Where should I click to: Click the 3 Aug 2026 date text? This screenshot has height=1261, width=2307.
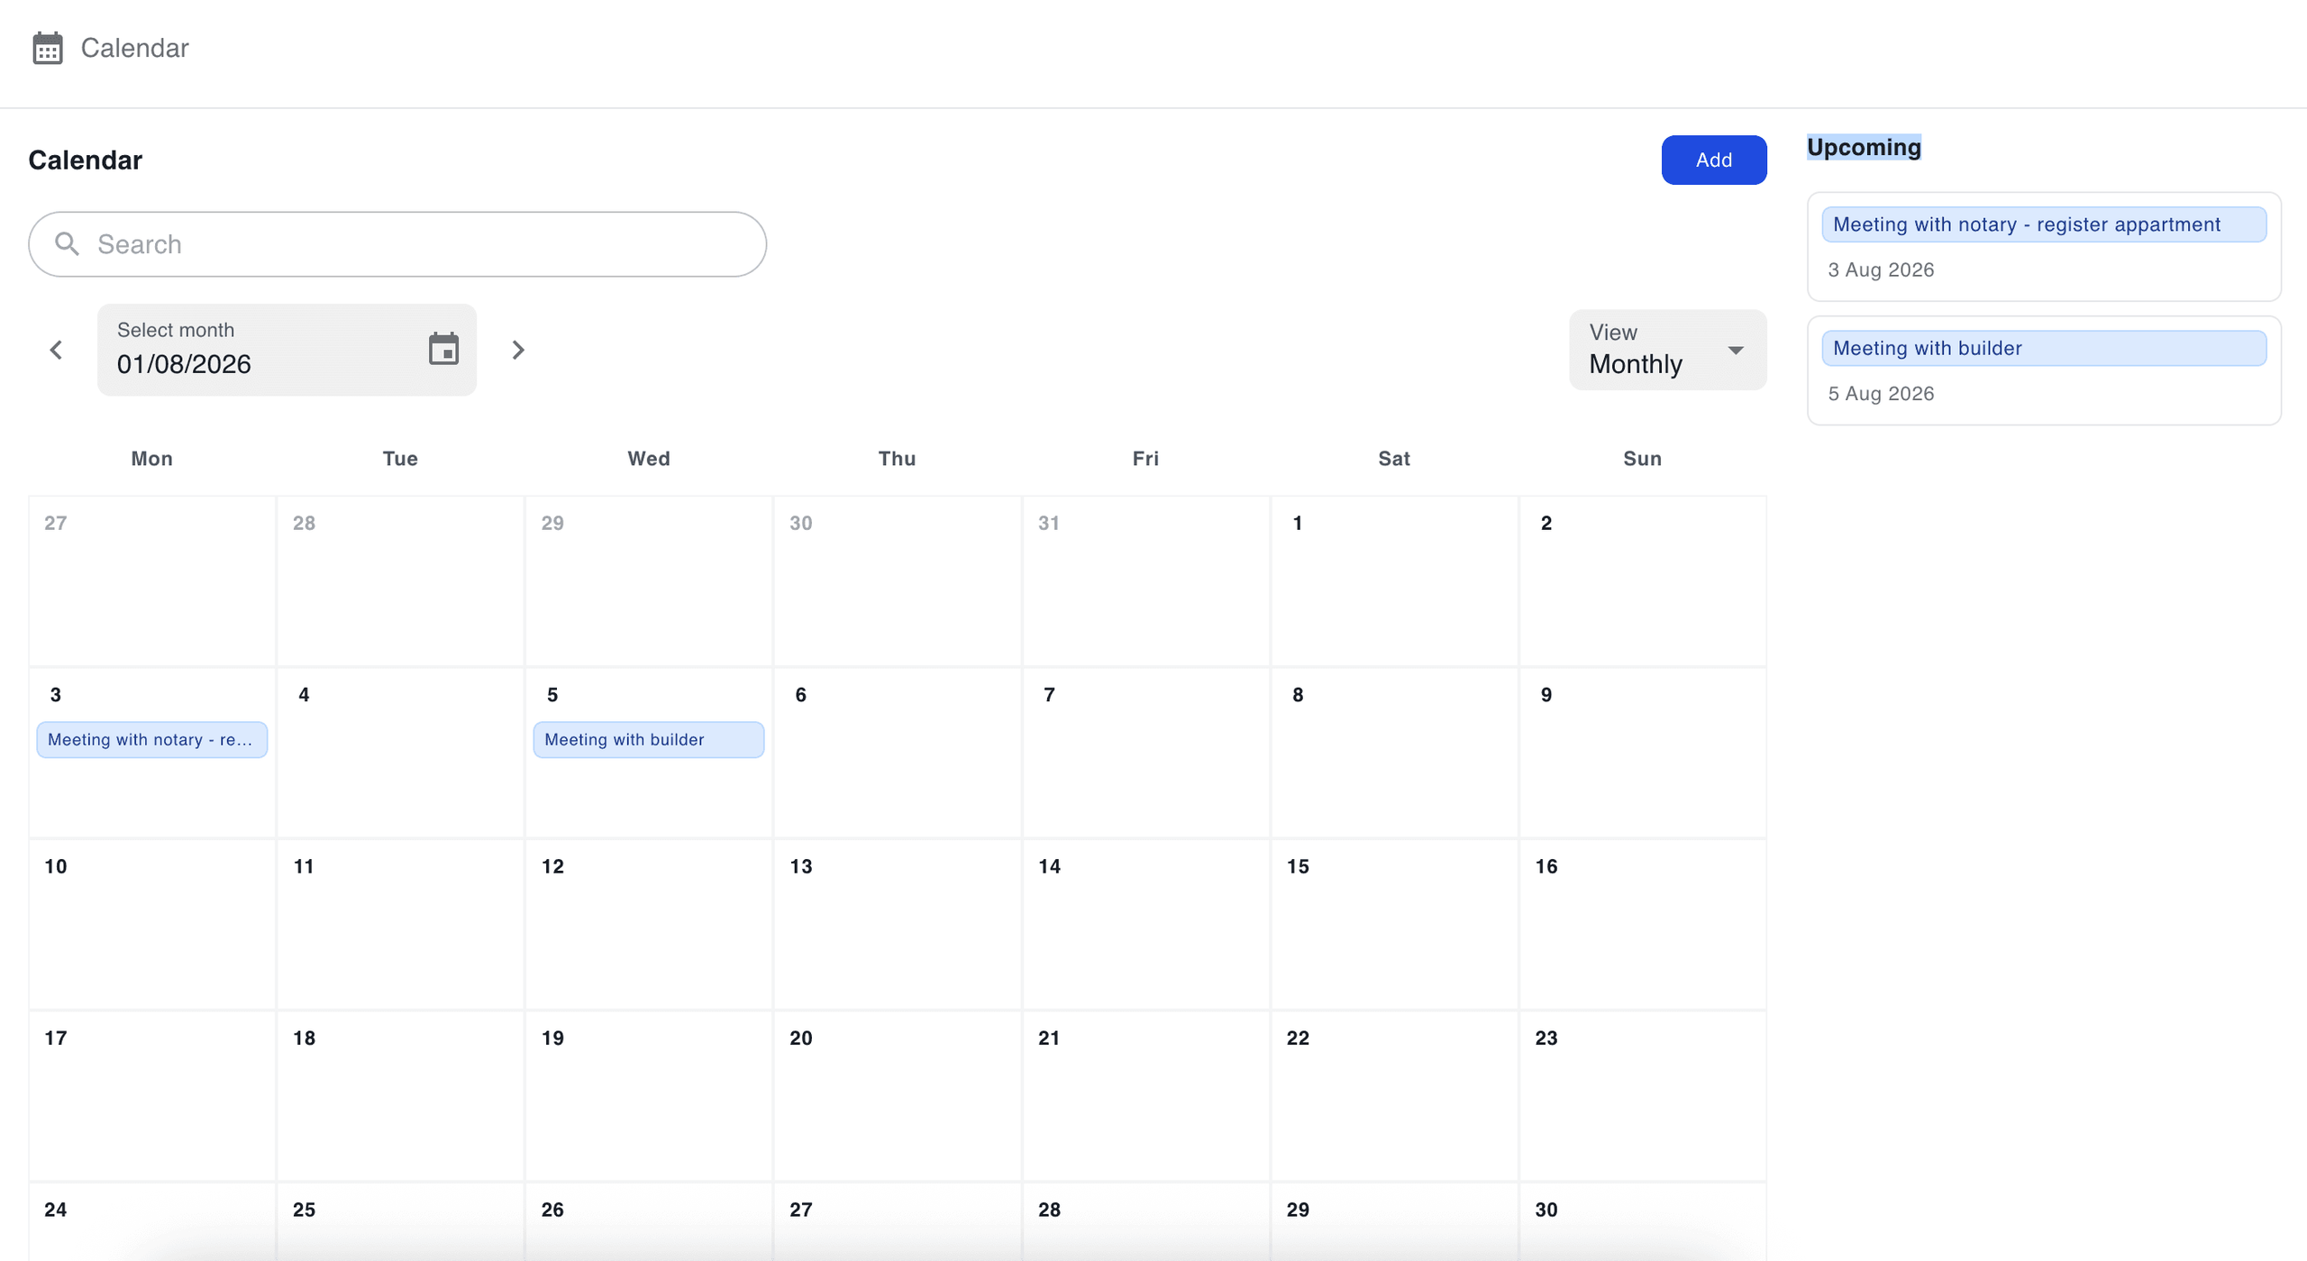coord(1881,270)
